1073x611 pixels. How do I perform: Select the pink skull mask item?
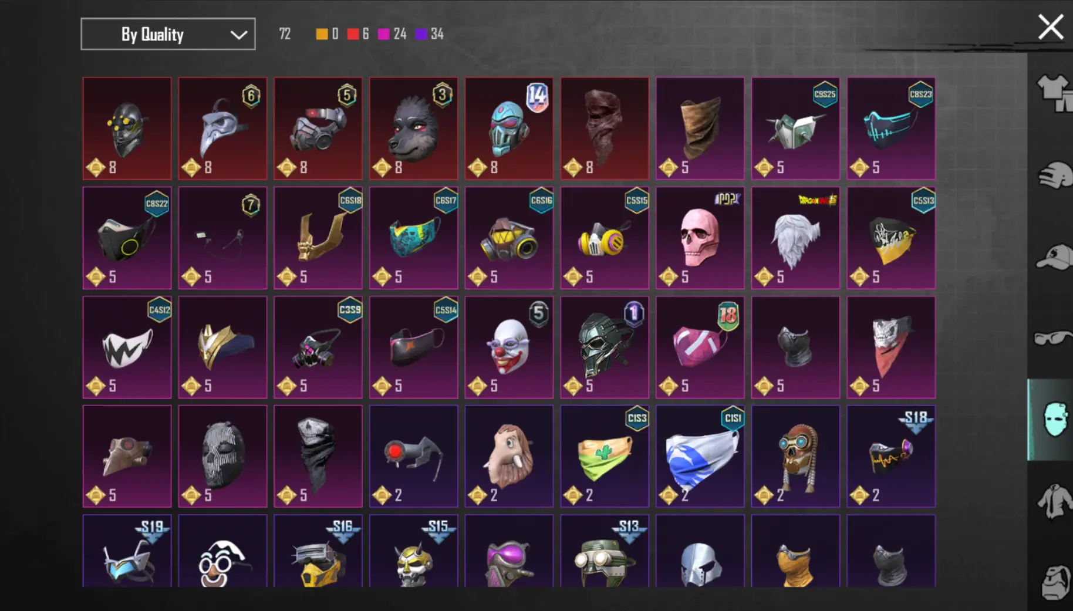[x=700, y=238]
